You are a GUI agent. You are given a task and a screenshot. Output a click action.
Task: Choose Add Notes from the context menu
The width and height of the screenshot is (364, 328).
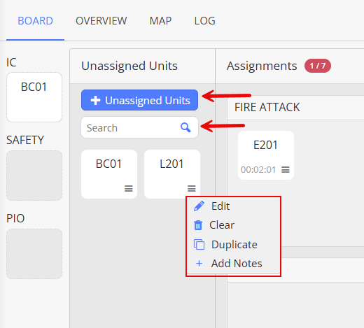tap(237, 264)
